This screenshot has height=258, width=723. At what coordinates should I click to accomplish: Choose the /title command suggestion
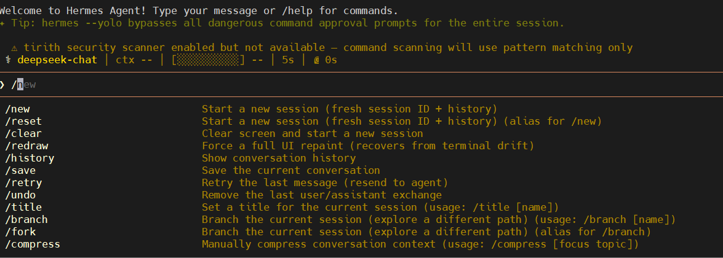click(23, 207)
